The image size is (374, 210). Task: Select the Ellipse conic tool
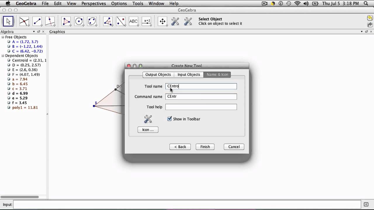pos(92,21)
